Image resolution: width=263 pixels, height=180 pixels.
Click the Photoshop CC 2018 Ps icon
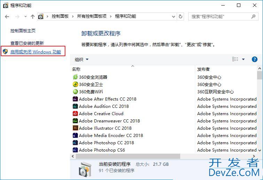75,143
